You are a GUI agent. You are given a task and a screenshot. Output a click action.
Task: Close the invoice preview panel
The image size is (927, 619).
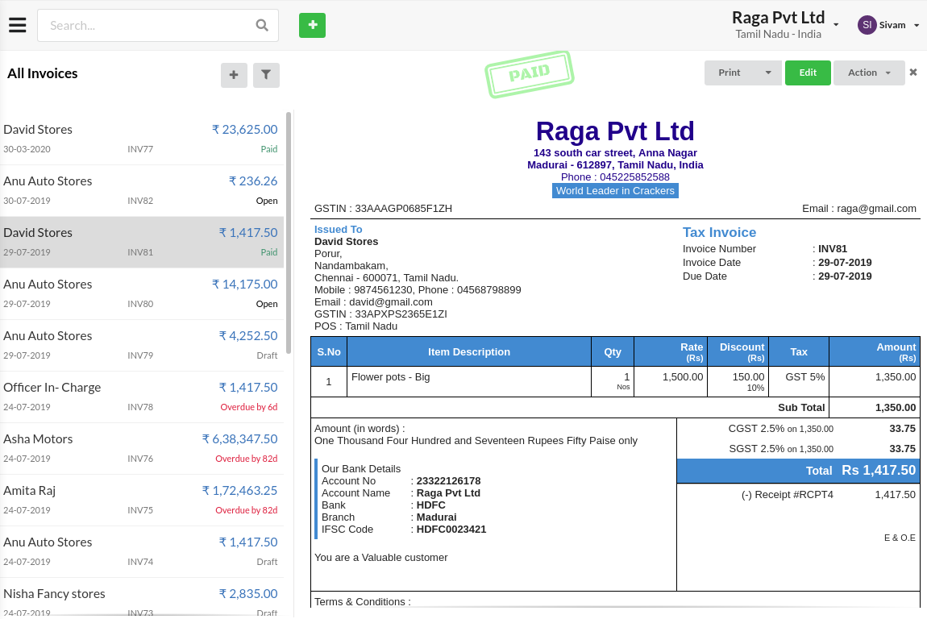click(x=913, y=73)
